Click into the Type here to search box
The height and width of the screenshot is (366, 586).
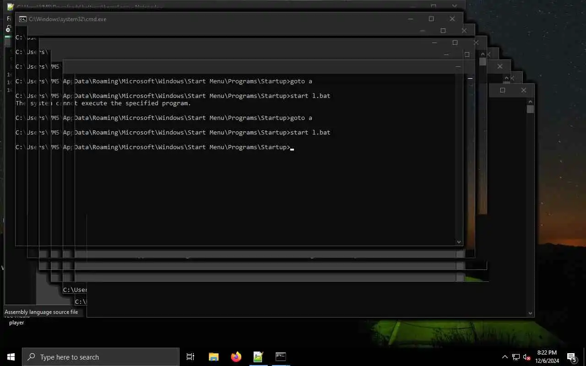pyautogui.click(x=101, y=357)
